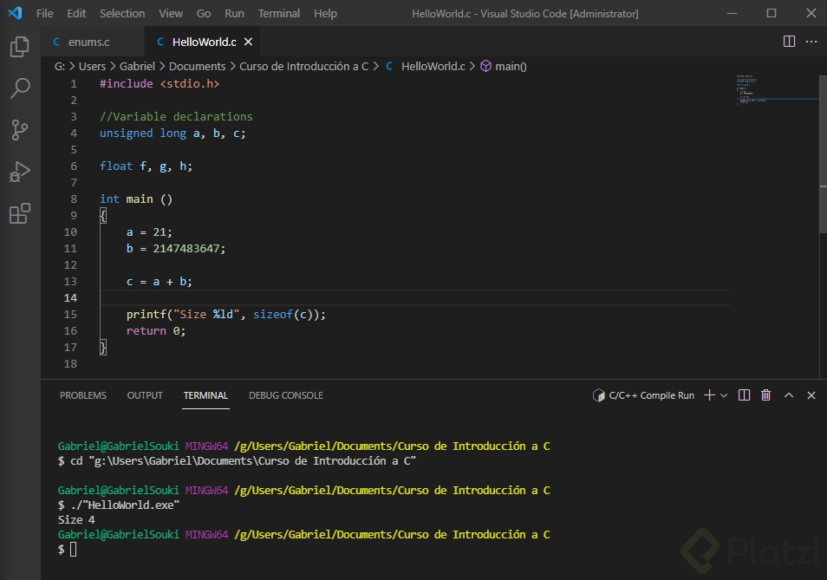
Task: Click the //Variable declarations comment
Action: 176,116
